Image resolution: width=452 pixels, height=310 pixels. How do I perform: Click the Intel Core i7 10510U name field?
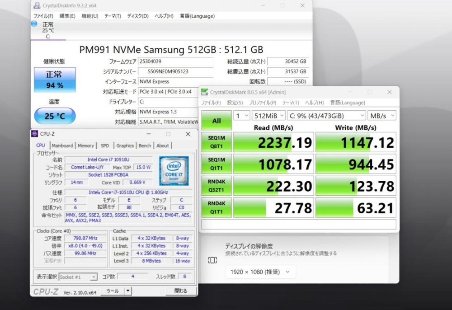[108, 160]
